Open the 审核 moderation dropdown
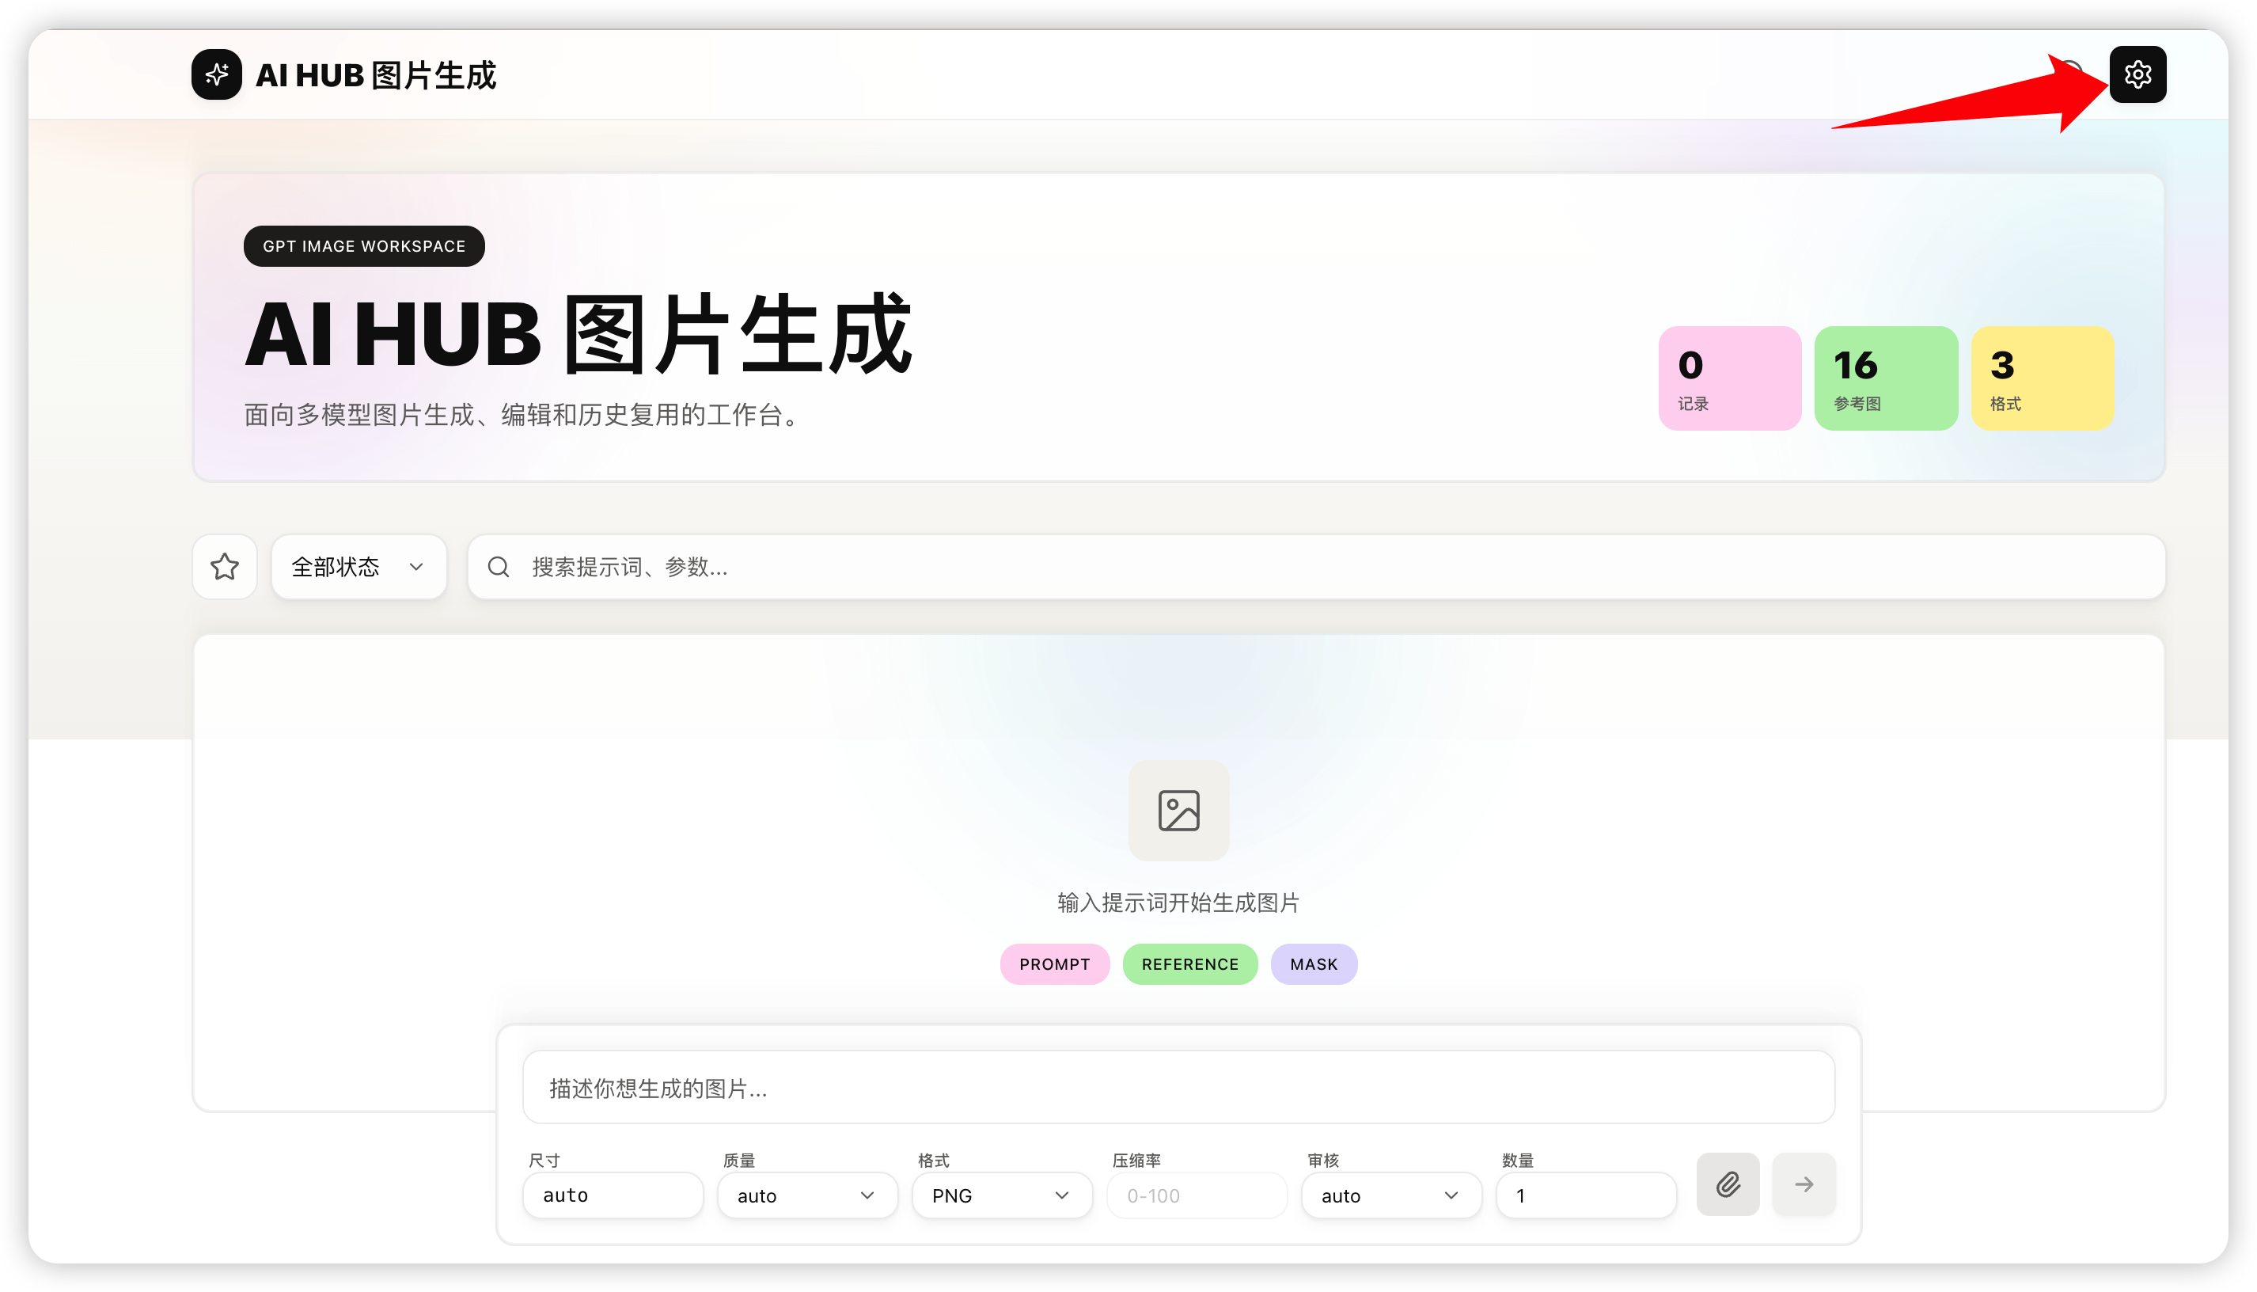The width and height of the screenshot is (2257, 1292). coord(1391,1195)
